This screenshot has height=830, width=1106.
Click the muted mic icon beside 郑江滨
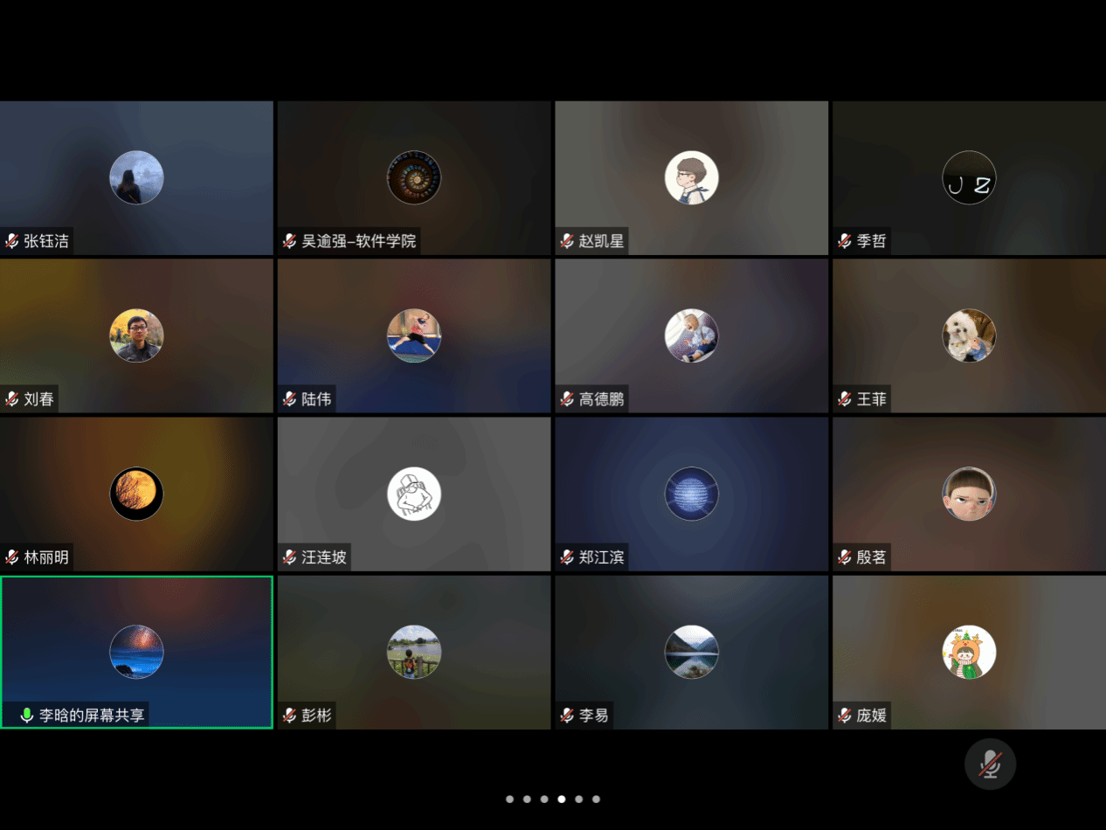(567, 557)
